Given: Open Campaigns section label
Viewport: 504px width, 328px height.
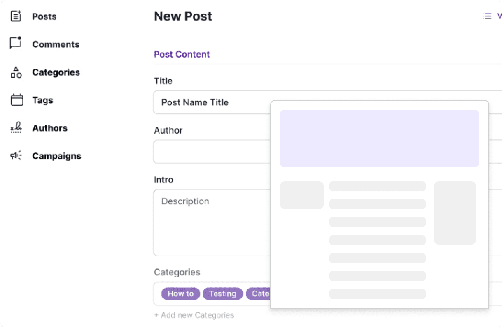Looking at the screenshot, I should click(57, 156).
